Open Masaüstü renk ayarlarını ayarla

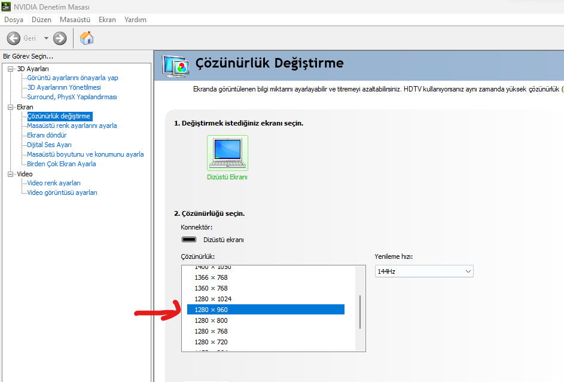pyautogui.click(x=72, y=126)
